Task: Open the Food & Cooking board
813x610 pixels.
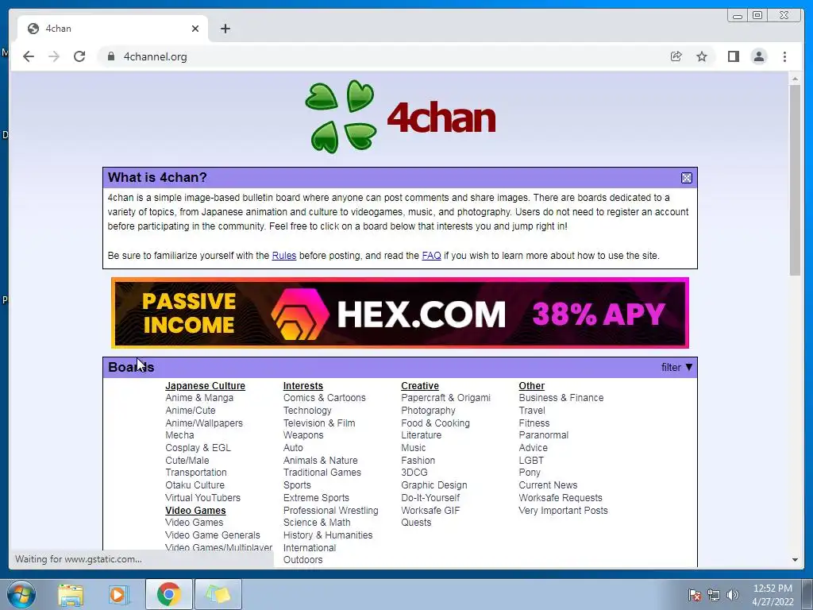Action: (436, 423)
